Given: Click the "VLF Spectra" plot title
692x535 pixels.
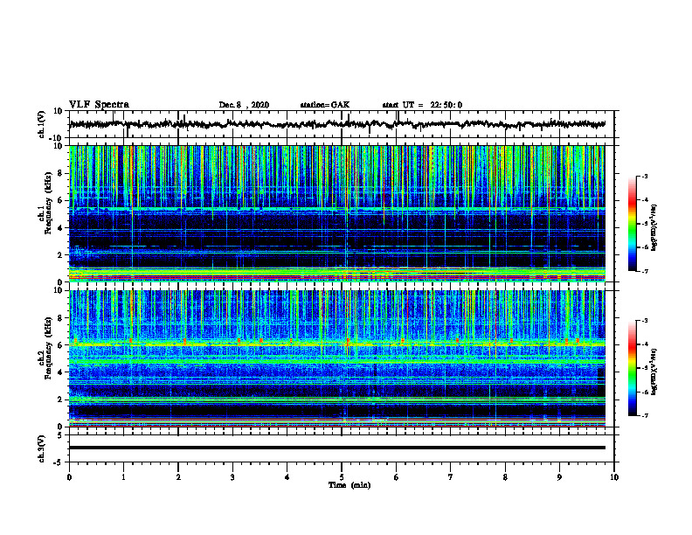Looking at the screenshot, I should [x=99, y=105].
